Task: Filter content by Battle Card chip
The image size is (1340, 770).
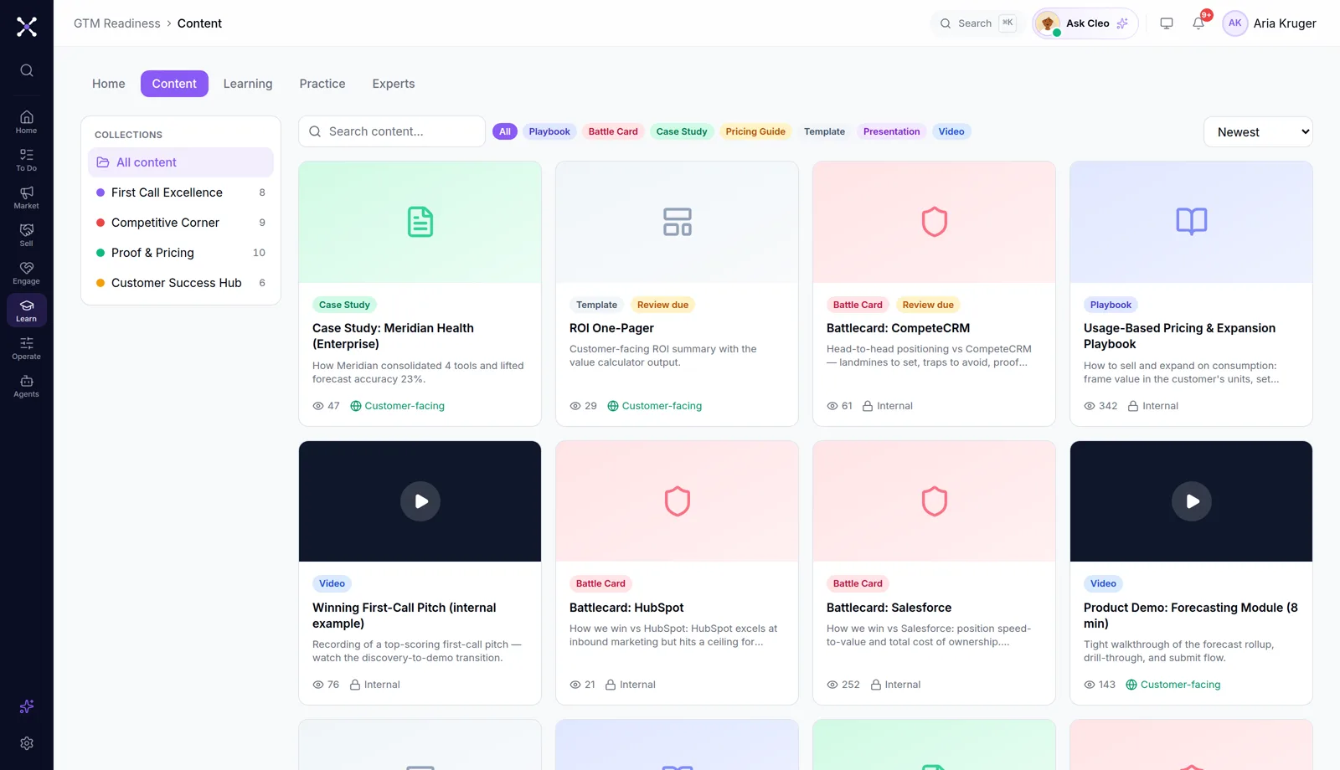Action: coord(613,131)
